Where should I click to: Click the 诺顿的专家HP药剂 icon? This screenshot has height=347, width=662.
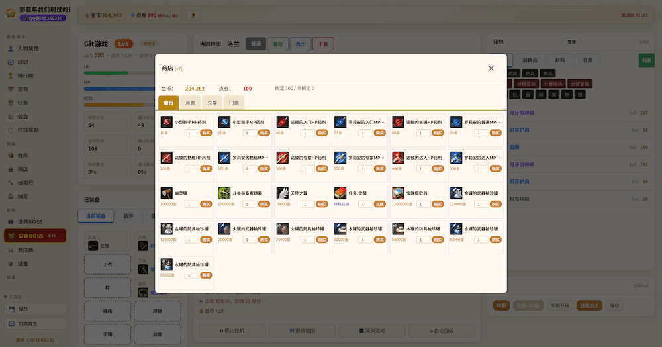pos(282,158)
